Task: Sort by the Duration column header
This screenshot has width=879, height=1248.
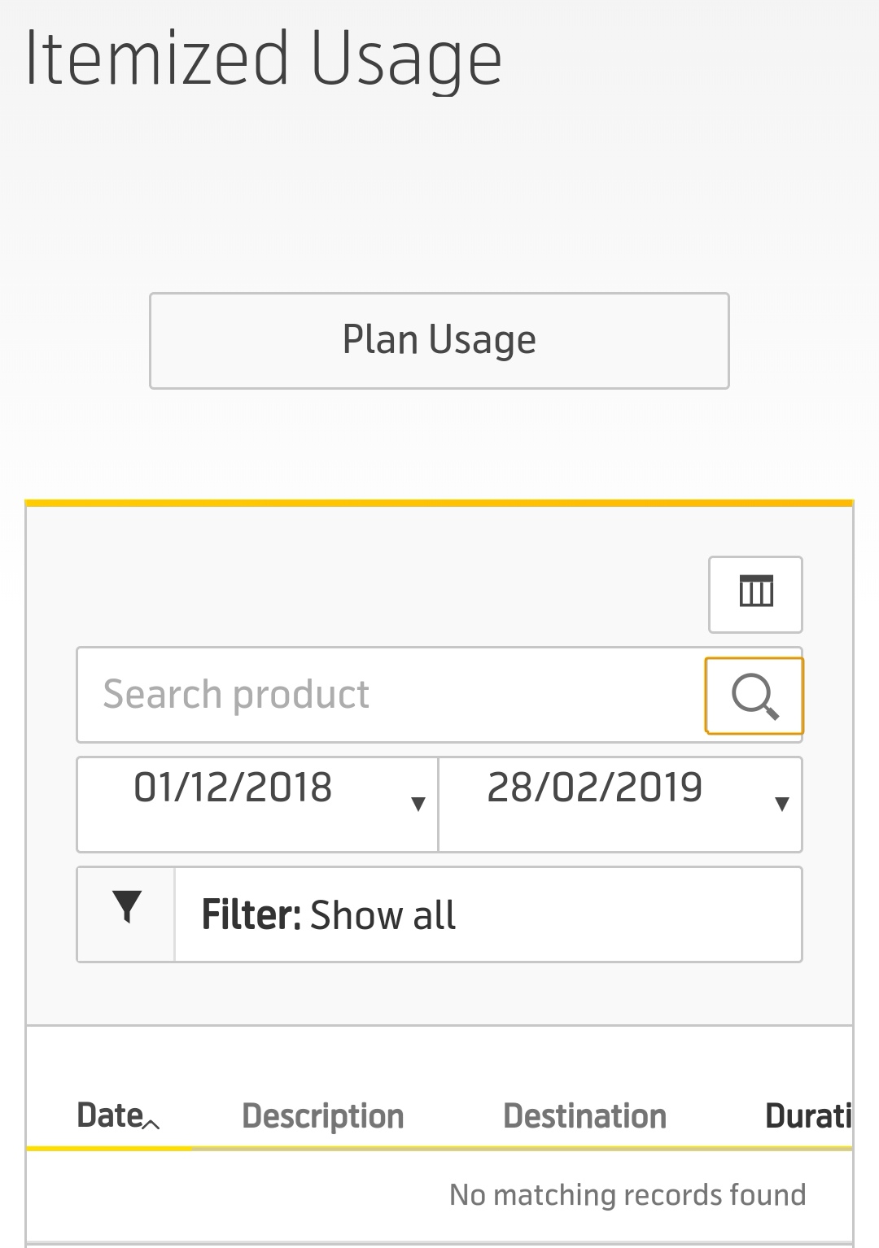Action: coord(808,1116)
